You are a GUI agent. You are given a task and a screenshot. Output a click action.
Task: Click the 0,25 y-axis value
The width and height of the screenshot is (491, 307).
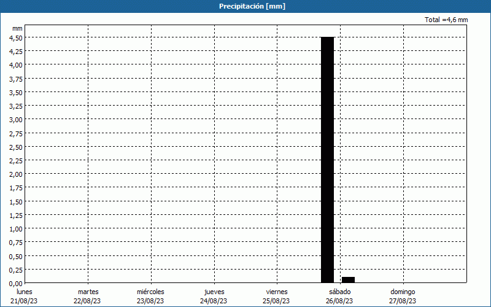pos(16,270)
